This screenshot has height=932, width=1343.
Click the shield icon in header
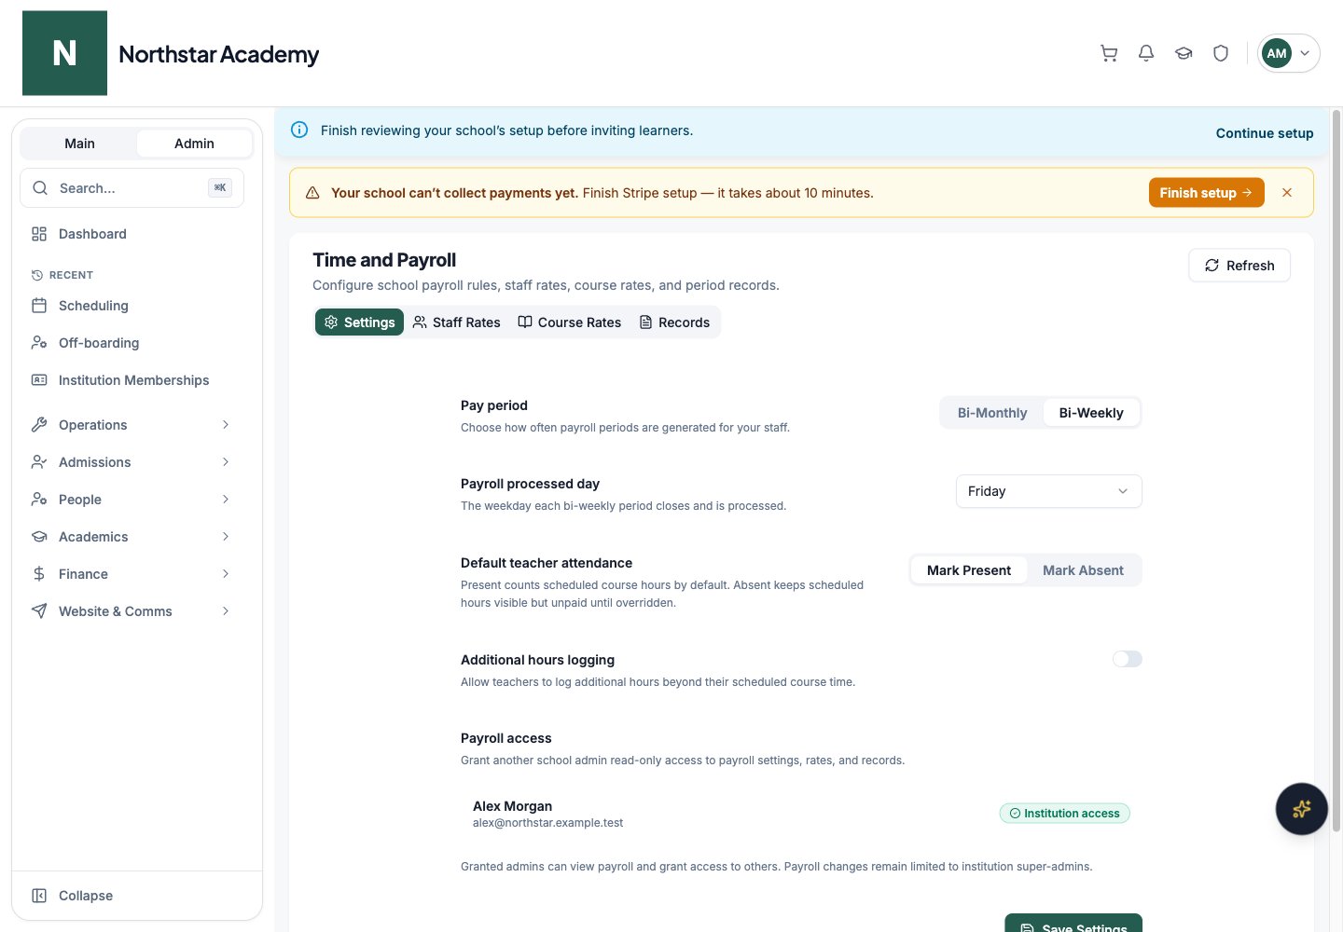1221,53
